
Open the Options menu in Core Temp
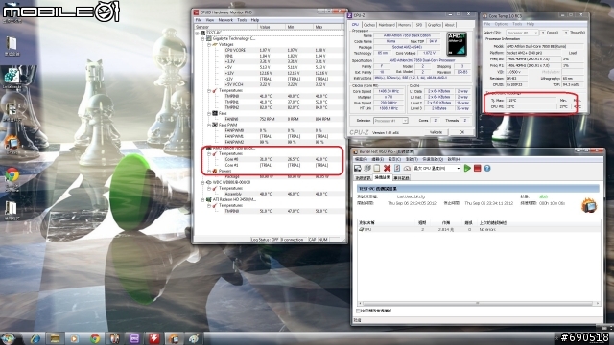tap(501, 24)
